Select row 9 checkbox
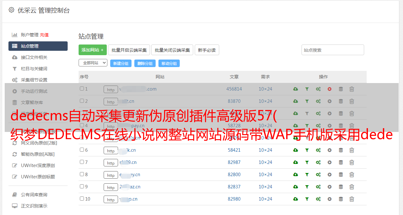 82,186
